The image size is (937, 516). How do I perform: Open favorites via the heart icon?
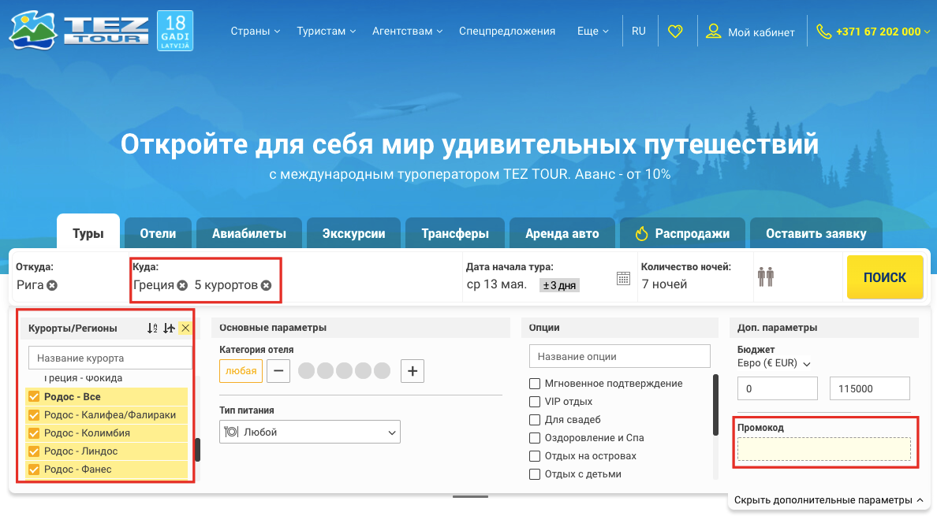(675, 31)
